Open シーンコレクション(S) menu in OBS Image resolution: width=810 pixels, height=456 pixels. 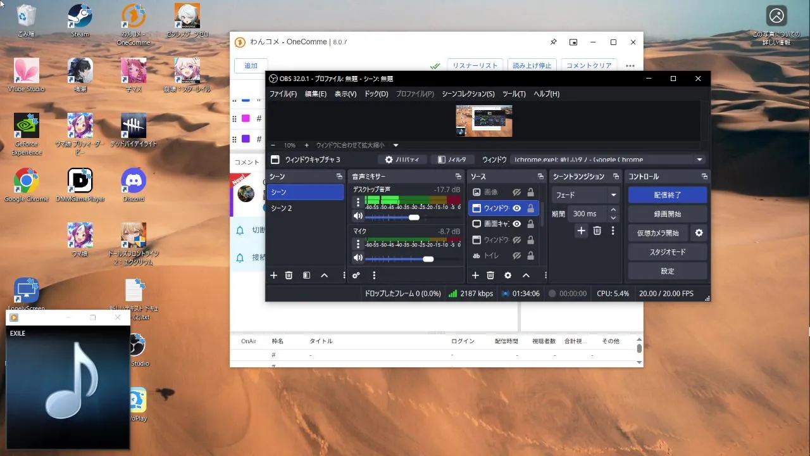pos(468,94)
